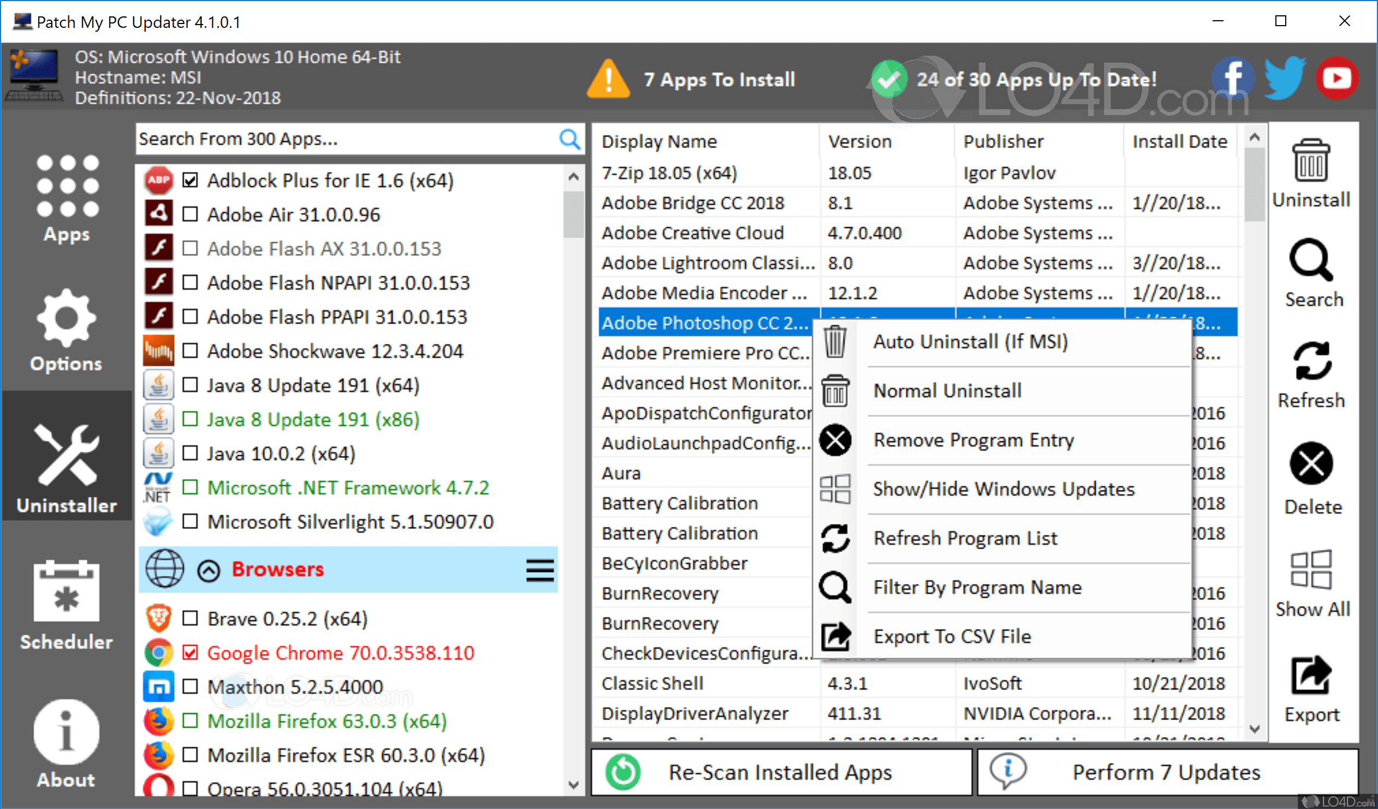Click the Search From 300 Apps field

click(x=344, y=139)
